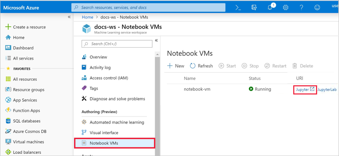Click the Access control people icon
Image resolution: width=339 pixels, height=156 pixels.
coord(84,78)
